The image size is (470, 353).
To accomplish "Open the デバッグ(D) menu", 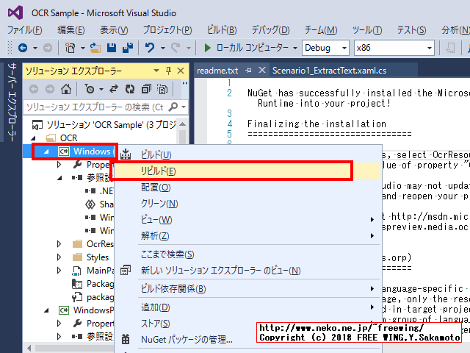I will tap(270, 29).
